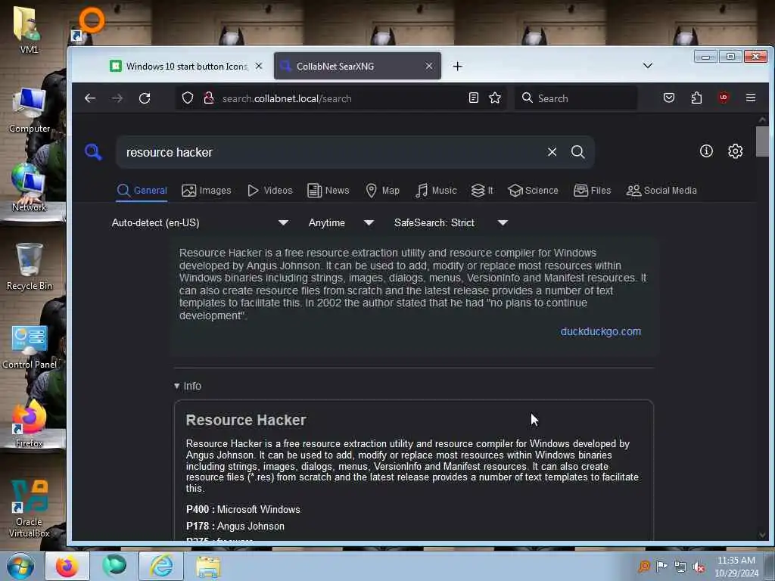The width and height of the screenshot is (775, 581).
Task: Click the 'P178 : Angus Johnson' line
Action: coord(235,527)
